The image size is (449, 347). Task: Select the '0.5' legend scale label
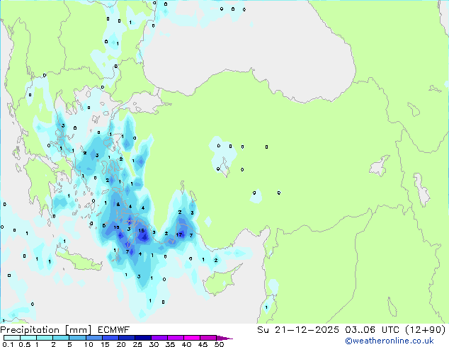[x=25, y=344]
